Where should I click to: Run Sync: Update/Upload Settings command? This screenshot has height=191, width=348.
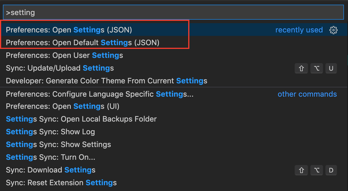pyautogui.click(x=174, y=68)
